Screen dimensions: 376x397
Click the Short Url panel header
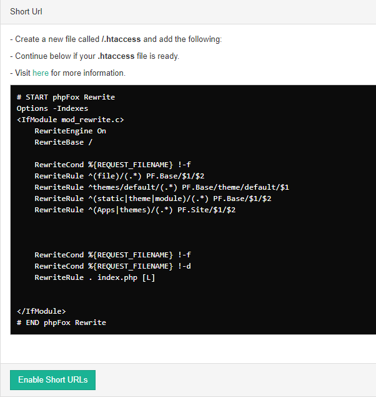(26, 12)
